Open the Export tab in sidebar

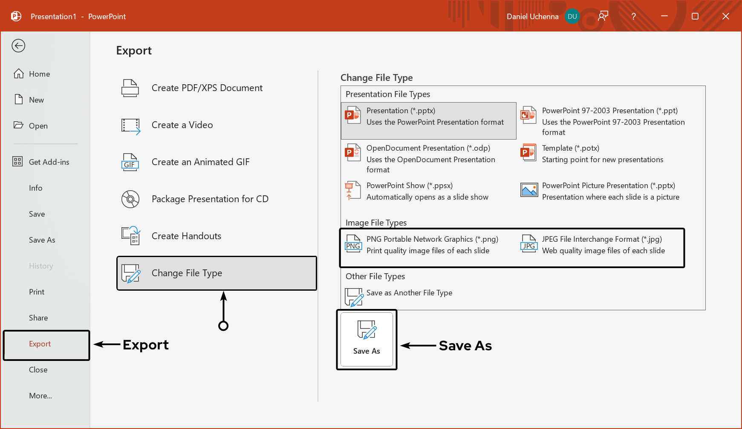(x=40, y=344)
